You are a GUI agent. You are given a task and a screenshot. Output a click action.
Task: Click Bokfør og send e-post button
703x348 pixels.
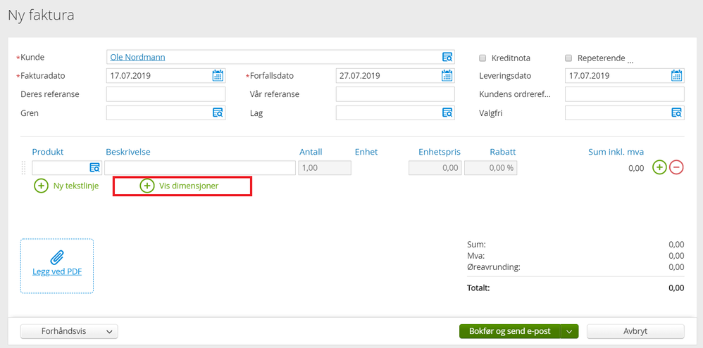point(510,331)
